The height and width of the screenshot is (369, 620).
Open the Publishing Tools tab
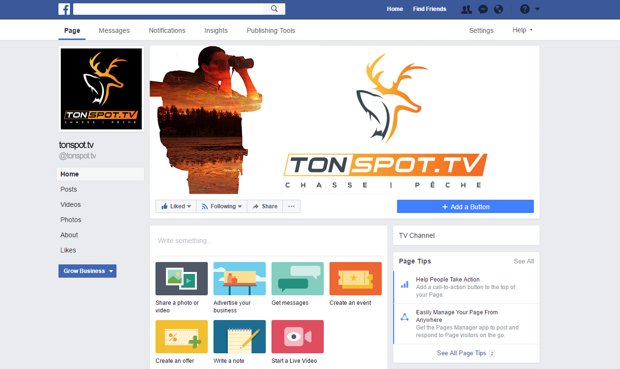(x=271, y=30)
